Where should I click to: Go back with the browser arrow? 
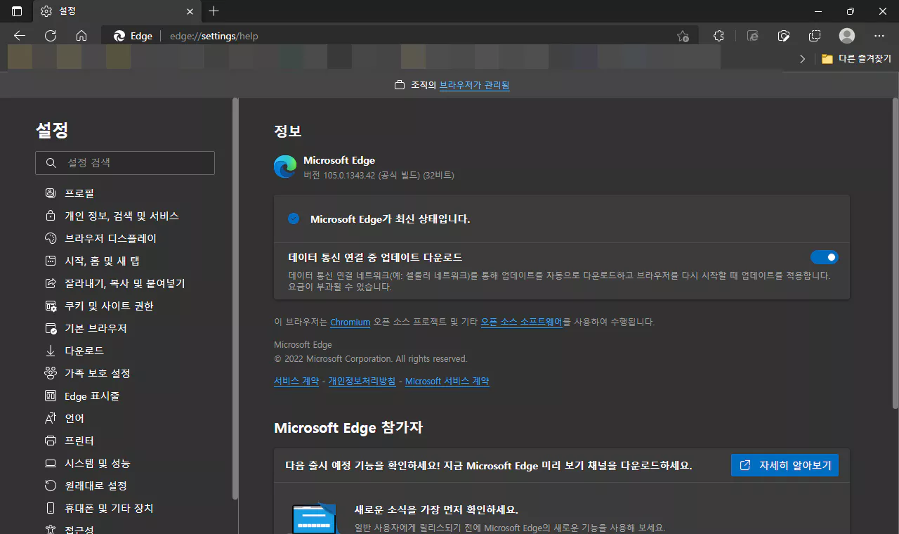click(x=20, y=36)
